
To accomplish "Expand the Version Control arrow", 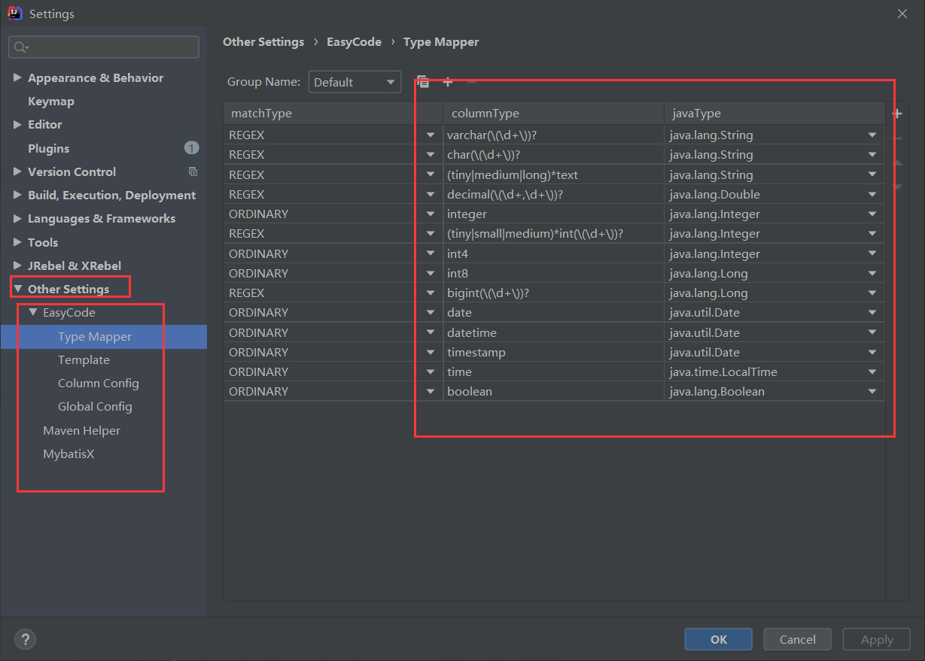I will tap(17, 171).
